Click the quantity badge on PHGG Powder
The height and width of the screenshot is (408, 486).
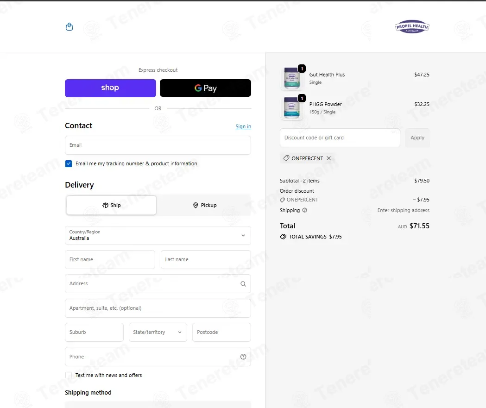(x=302, y=98)
